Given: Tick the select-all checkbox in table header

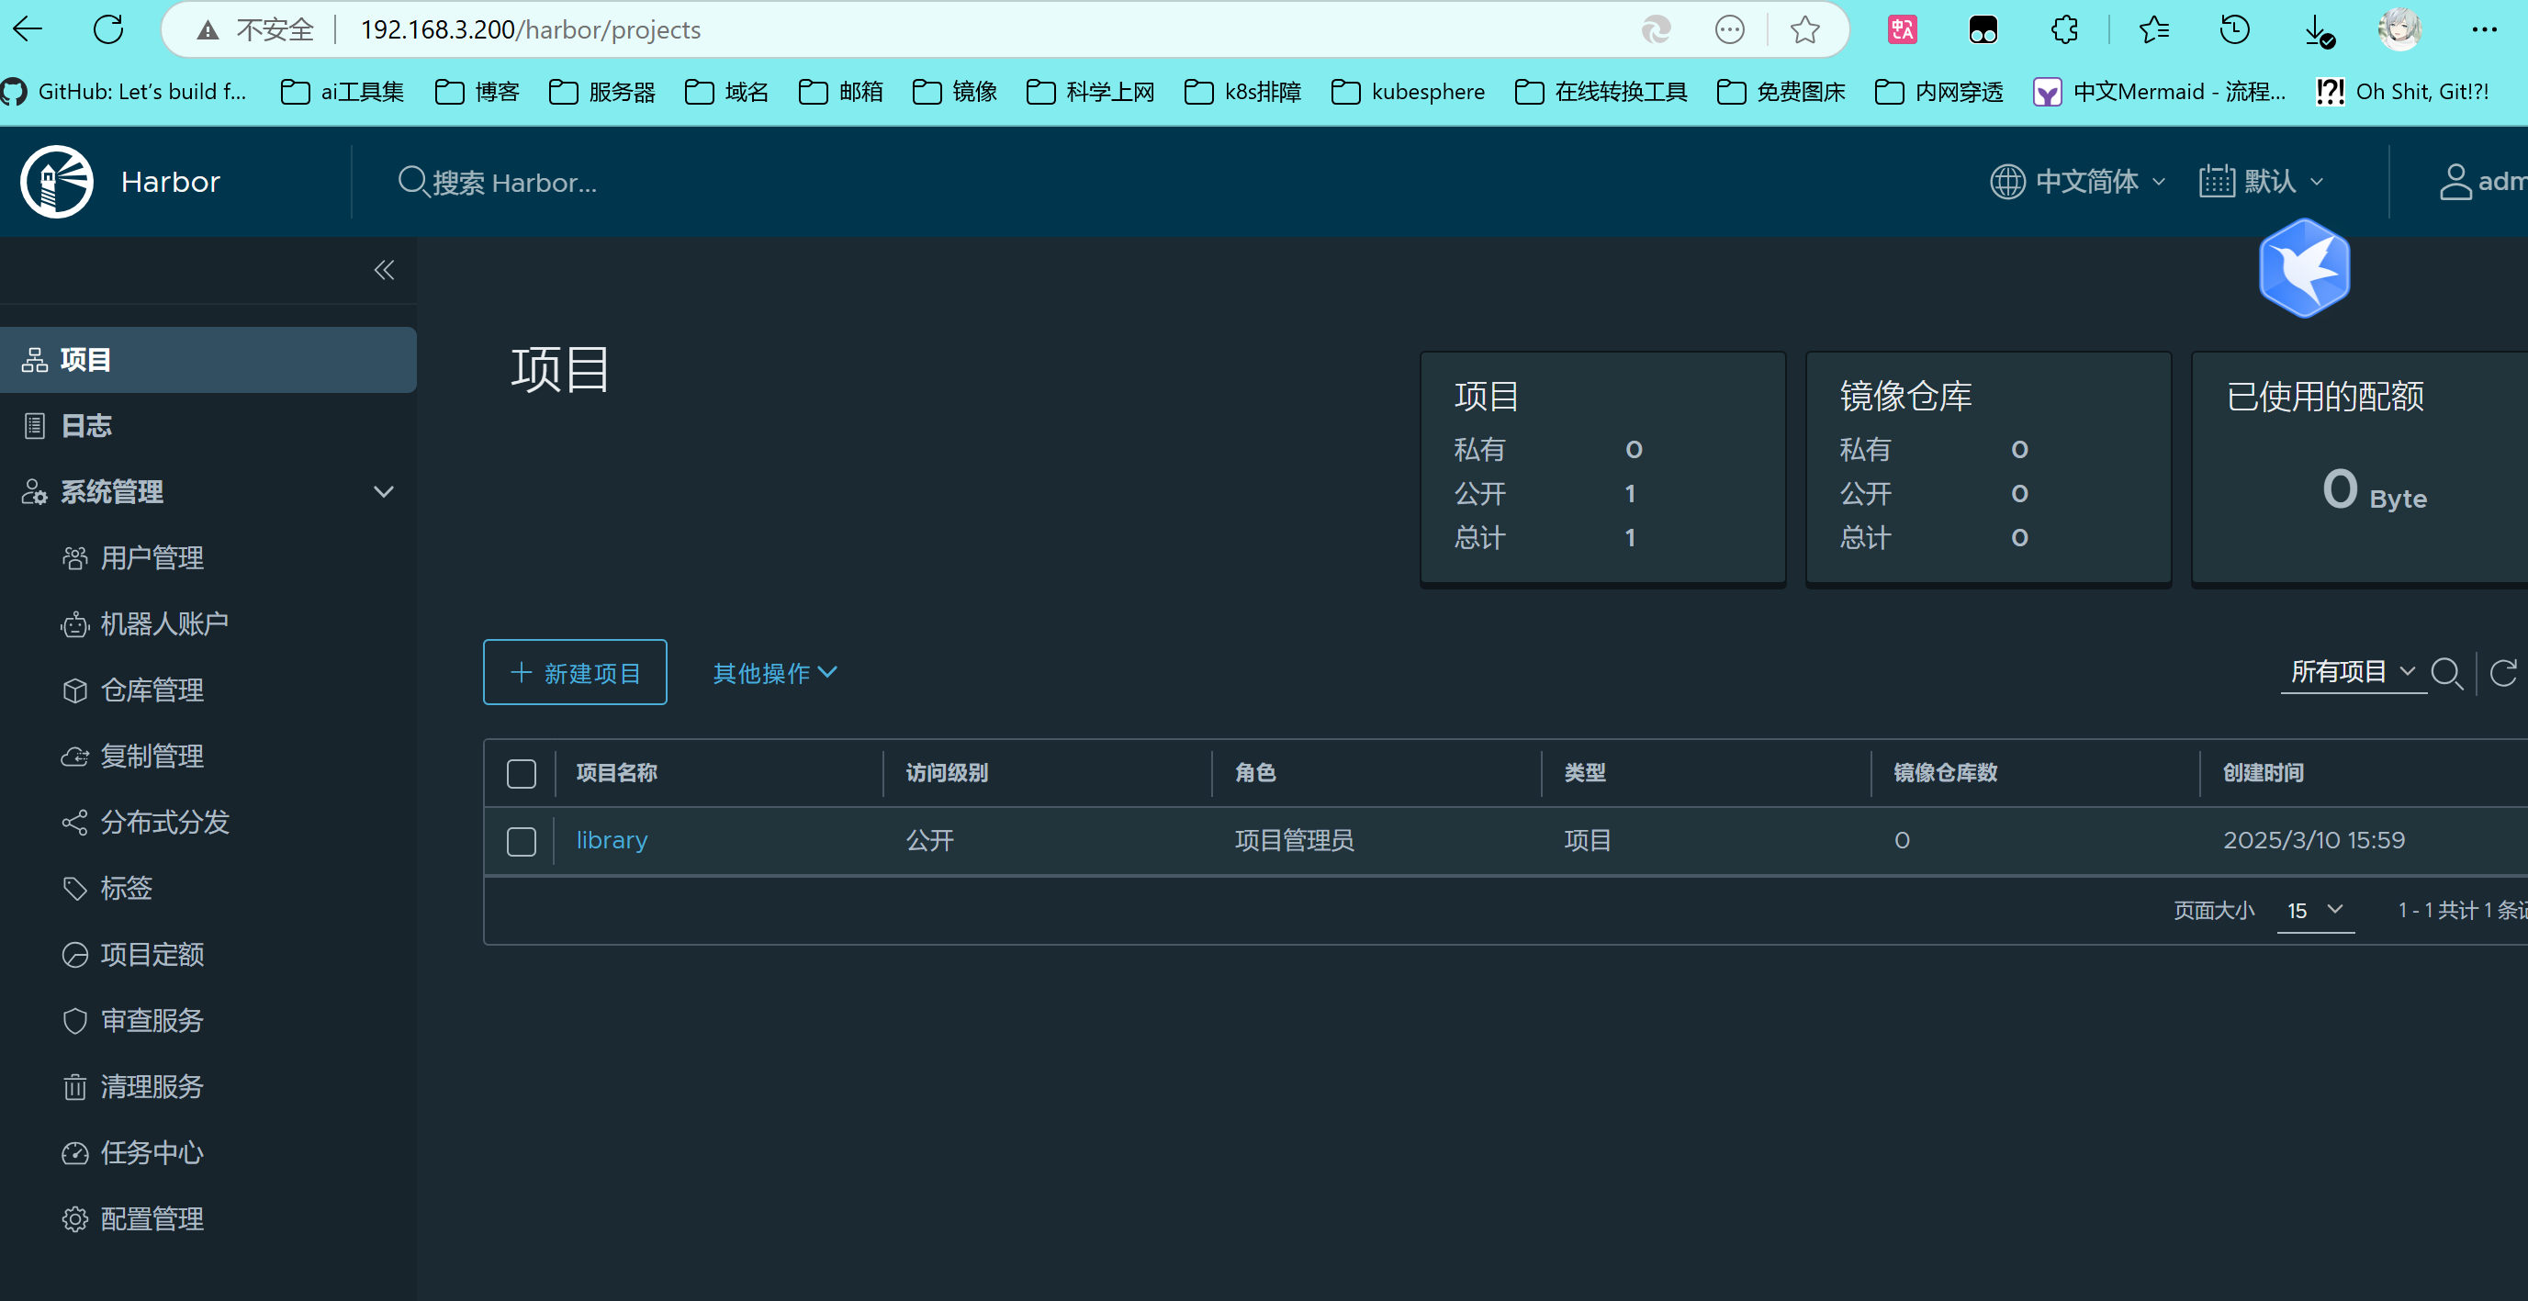Looking at the screenshot, I should (521, 773).
